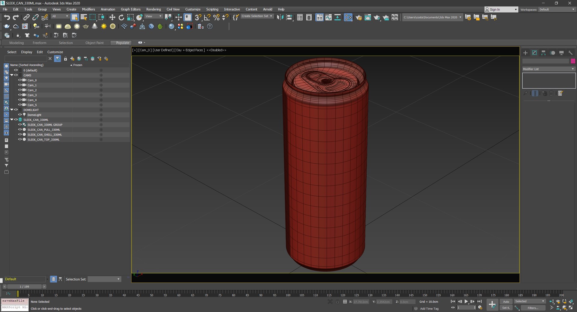Activate the Select Object tool
Image resolution: width=577 pixels, height=312 pixels.
[x=75, y=17]
